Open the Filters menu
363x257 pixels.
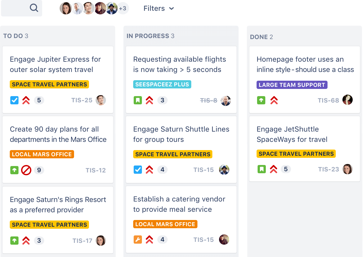(x=154, y=8)
